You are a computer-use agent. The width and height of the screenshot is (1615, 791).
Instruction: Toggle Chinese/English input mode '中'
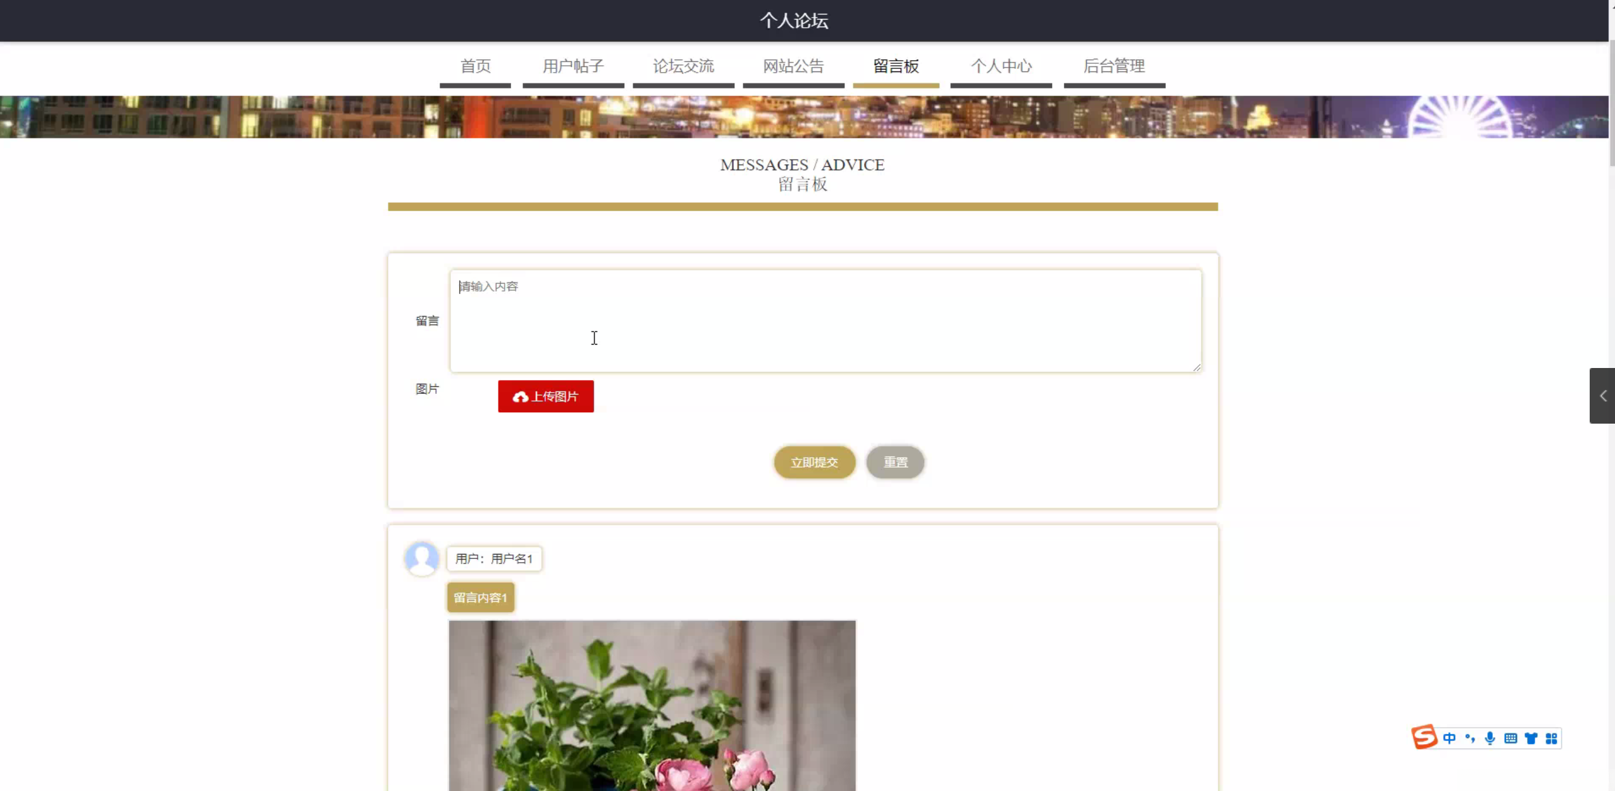click(1449, 739)
